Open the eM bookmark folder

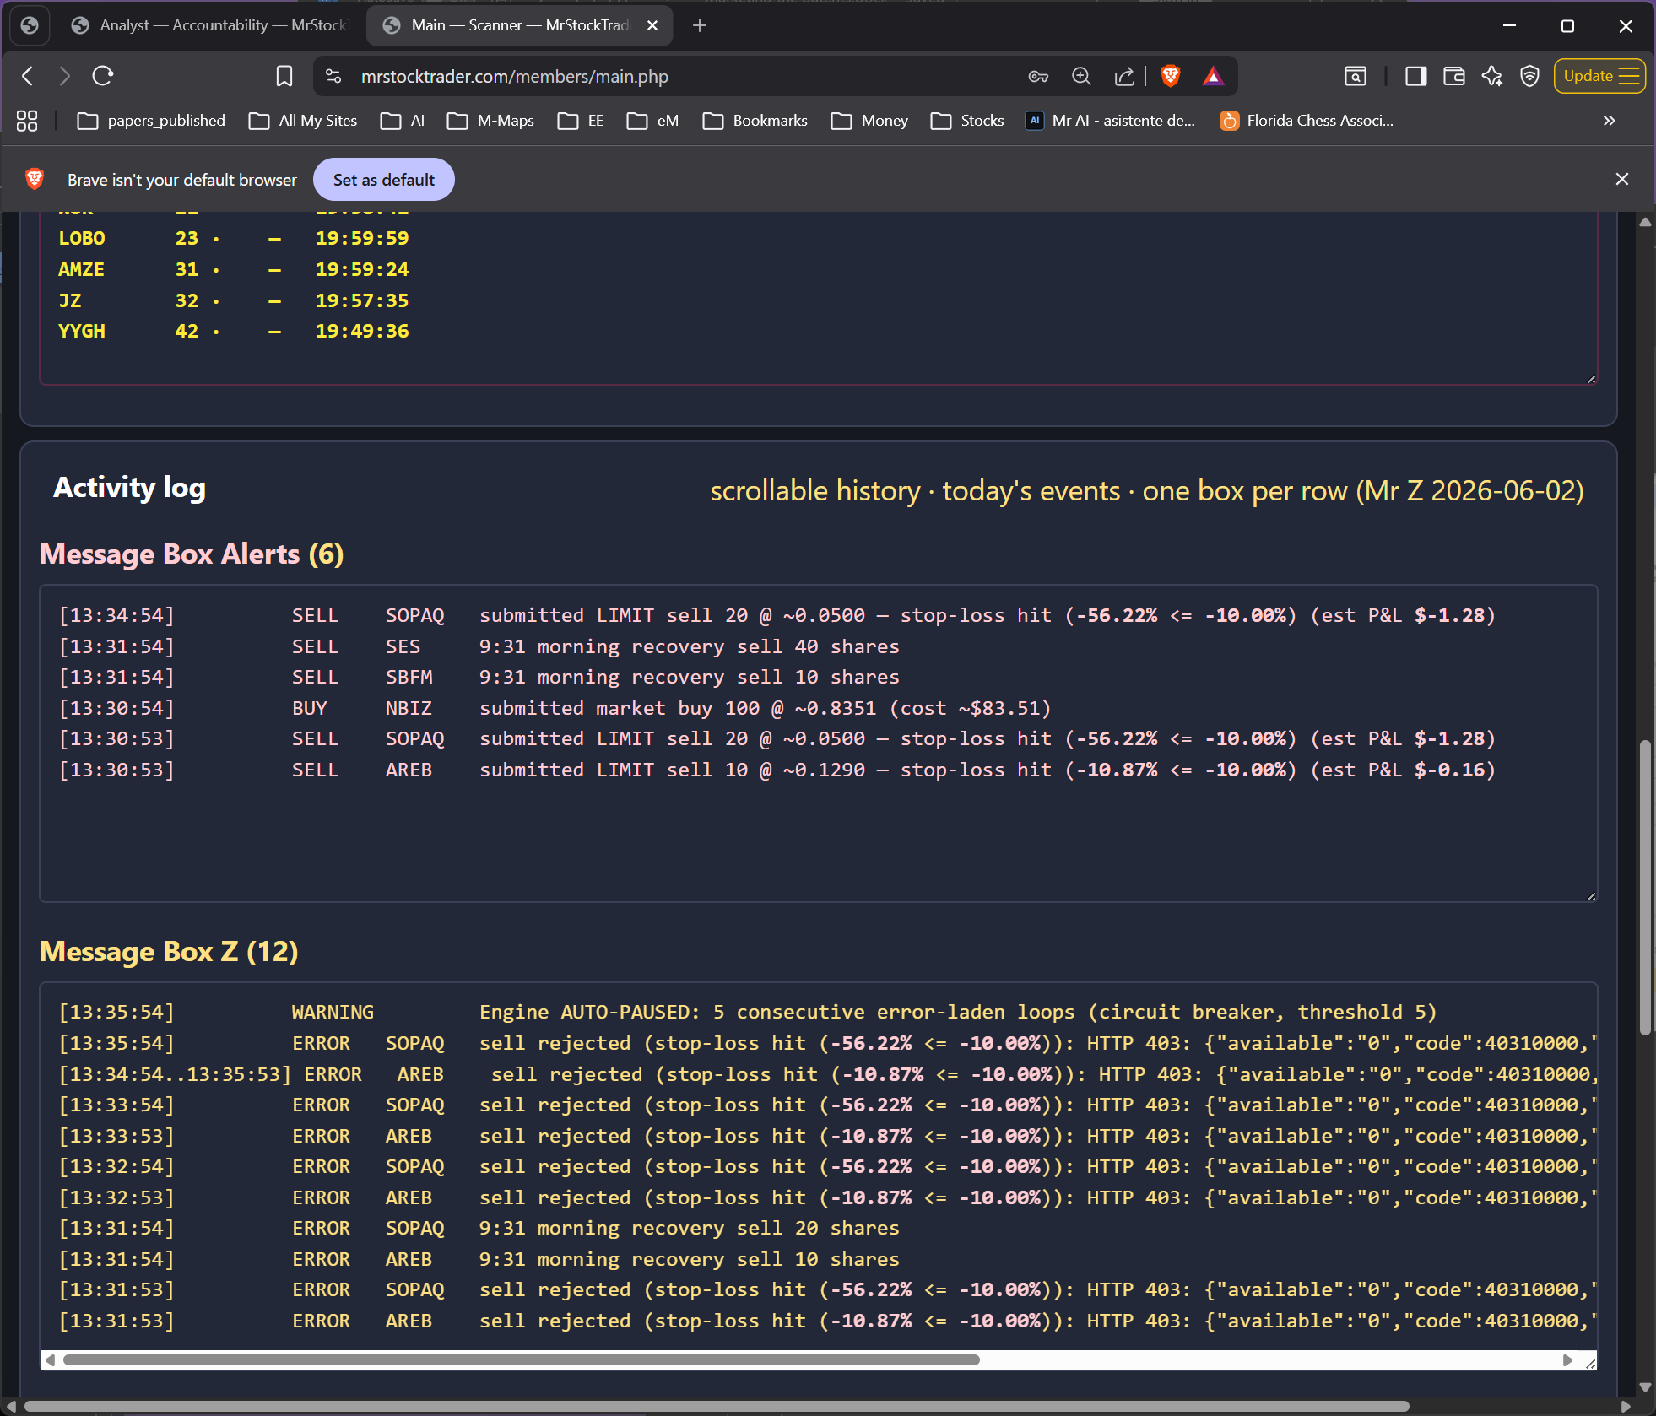[652, 121]
